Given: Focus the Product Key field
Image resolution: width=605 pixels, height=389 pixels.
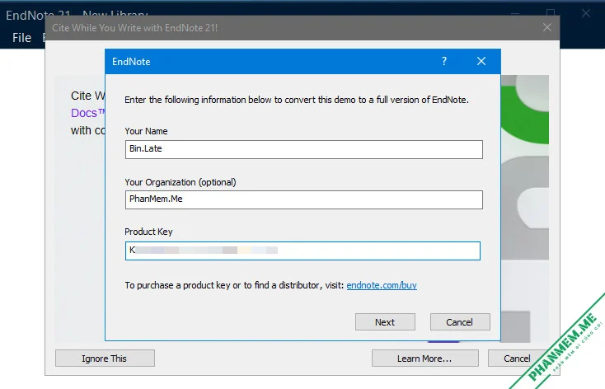Looking at the screenshot, I should (x=302, y=251).
